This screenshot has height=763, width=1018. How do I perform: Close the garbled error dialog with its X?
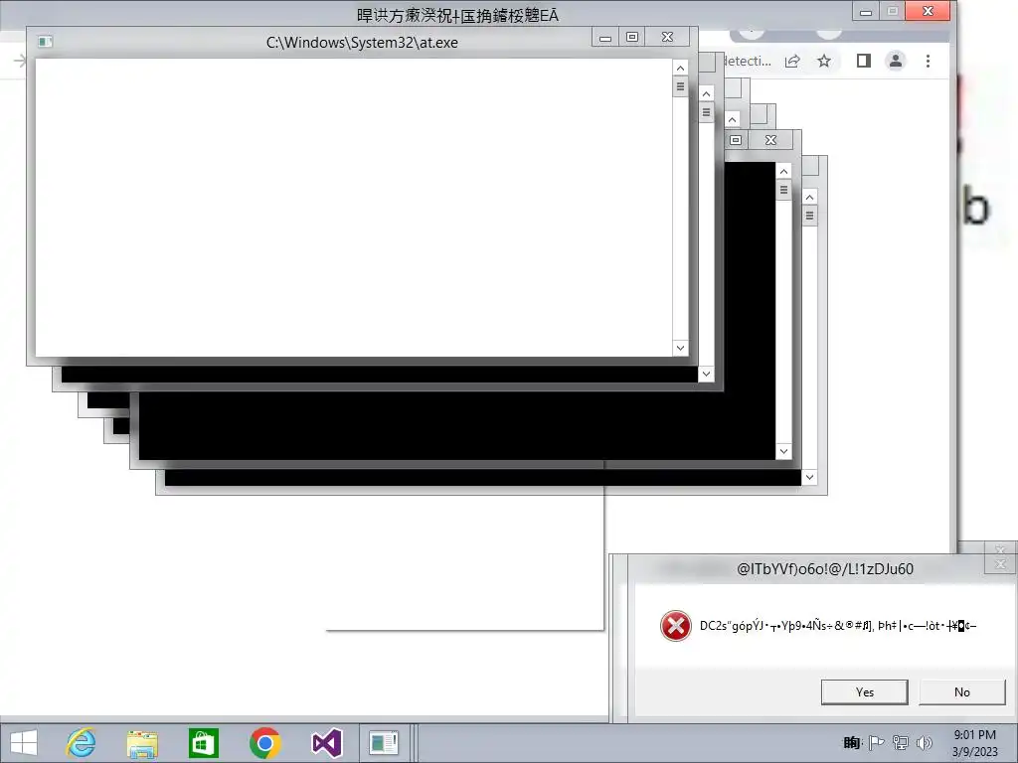1000,564
